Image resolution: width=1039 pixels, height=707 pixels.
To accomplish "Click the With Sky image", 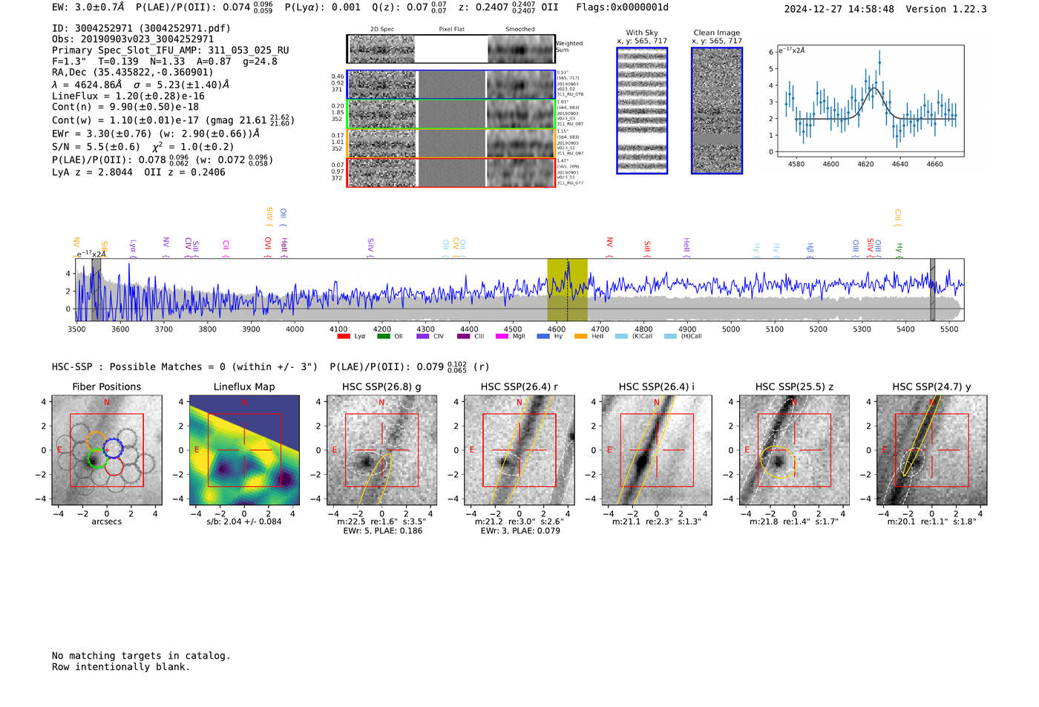I will (x=642, y=111).
